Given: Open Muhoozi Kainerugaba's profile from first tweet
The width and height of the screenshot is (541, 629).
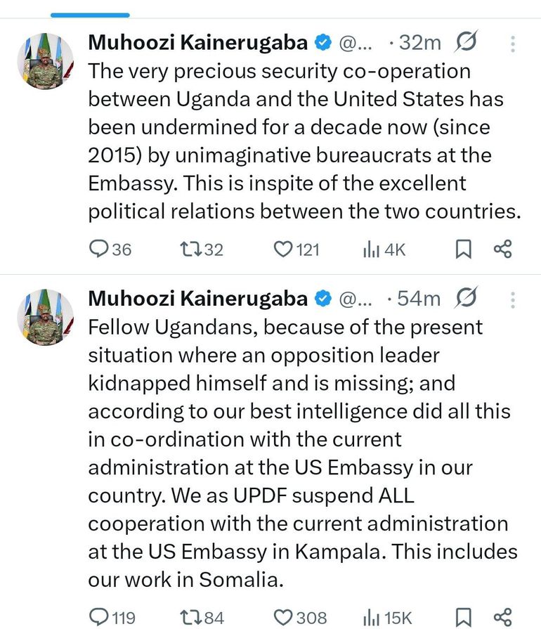Looking at the screenshot, I should [x=197, y=43].
